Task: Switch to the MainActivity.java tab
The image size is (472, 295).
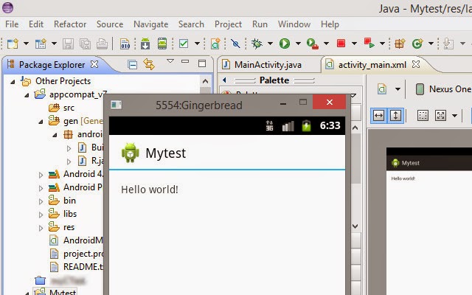Action: coord(268,65)
